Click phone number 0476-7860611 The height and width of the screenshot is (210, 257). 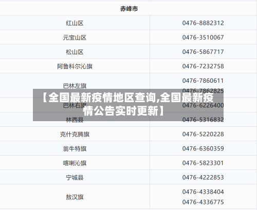pos(203,81)
